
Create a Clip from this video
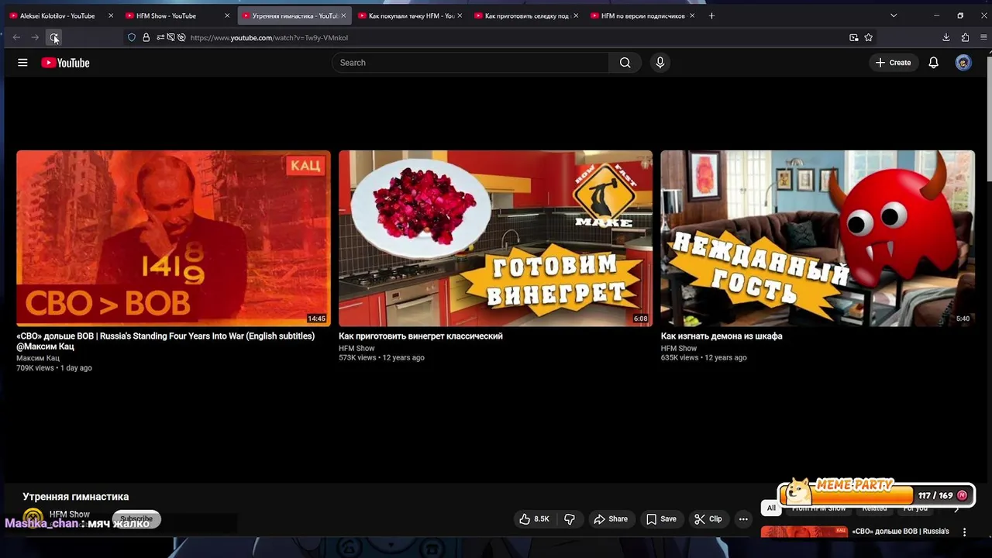point(708,519)
